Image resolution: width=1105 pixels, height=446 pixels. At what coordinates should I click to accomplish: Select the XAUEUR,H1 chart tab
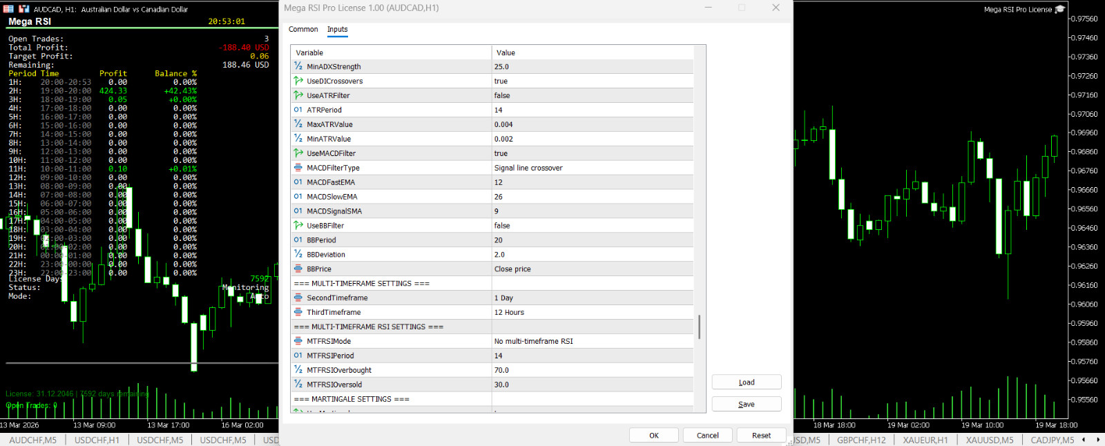925,440
